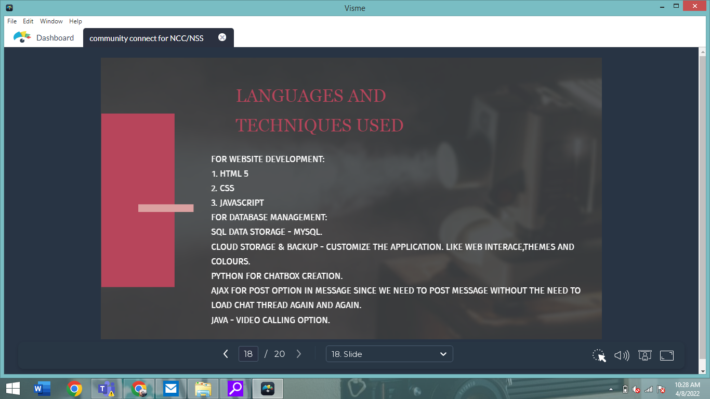710x399 pixels.
Task: Click the Visme taskbar icon
Action: [x=268, y=388]
